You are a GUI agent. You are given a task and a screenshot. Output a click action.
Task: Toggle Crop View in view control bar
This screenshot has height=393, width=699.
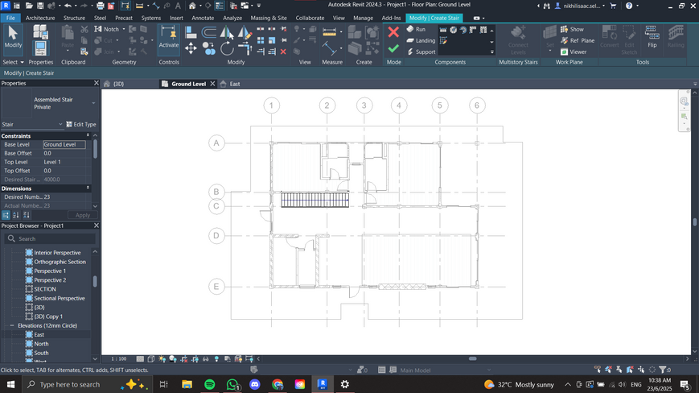[x=183, y=358]
